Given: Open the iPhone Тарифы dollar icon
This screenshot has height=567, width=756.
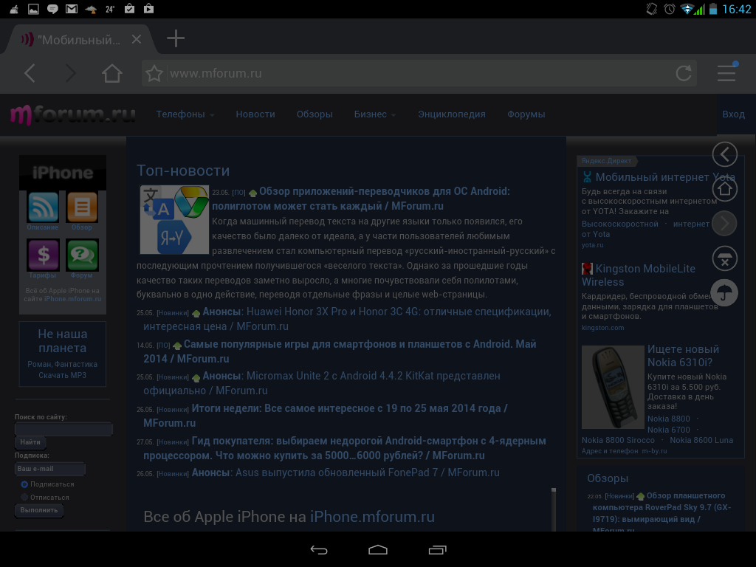Looking at the screenshot, I should (x=44, y=255).
